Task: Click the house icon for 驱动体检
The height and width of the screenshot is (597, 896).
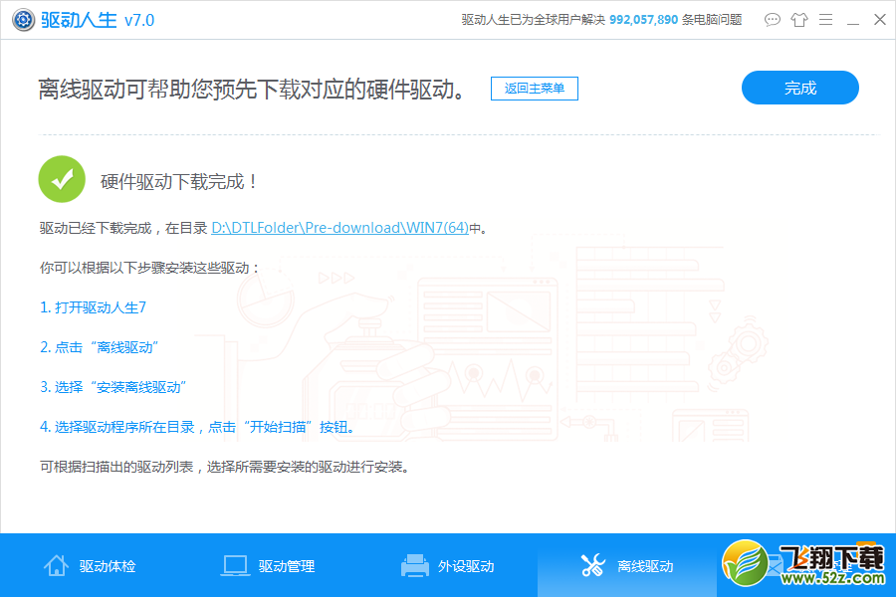Action: pos(56,565)
